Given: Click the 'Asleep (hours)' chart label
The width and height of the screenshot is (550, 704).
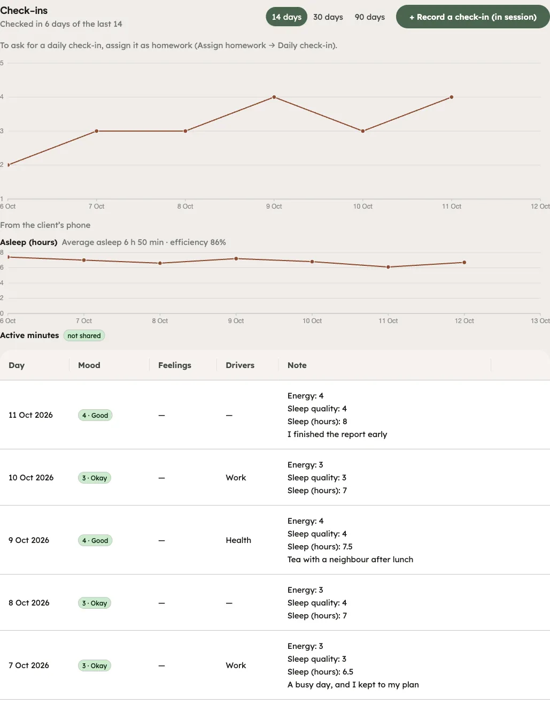Looking at the screenshot, I should 29,242.
